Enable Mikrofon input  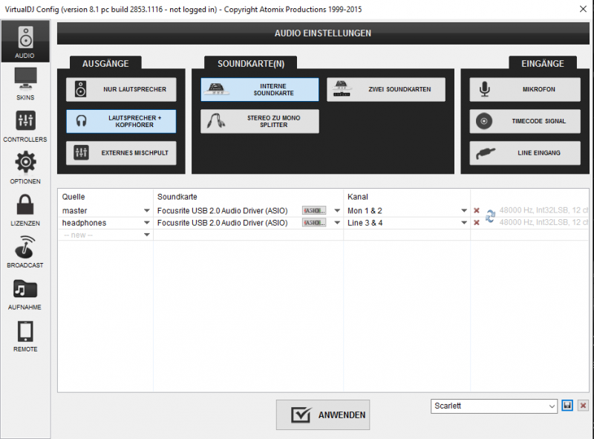point(525,89)
